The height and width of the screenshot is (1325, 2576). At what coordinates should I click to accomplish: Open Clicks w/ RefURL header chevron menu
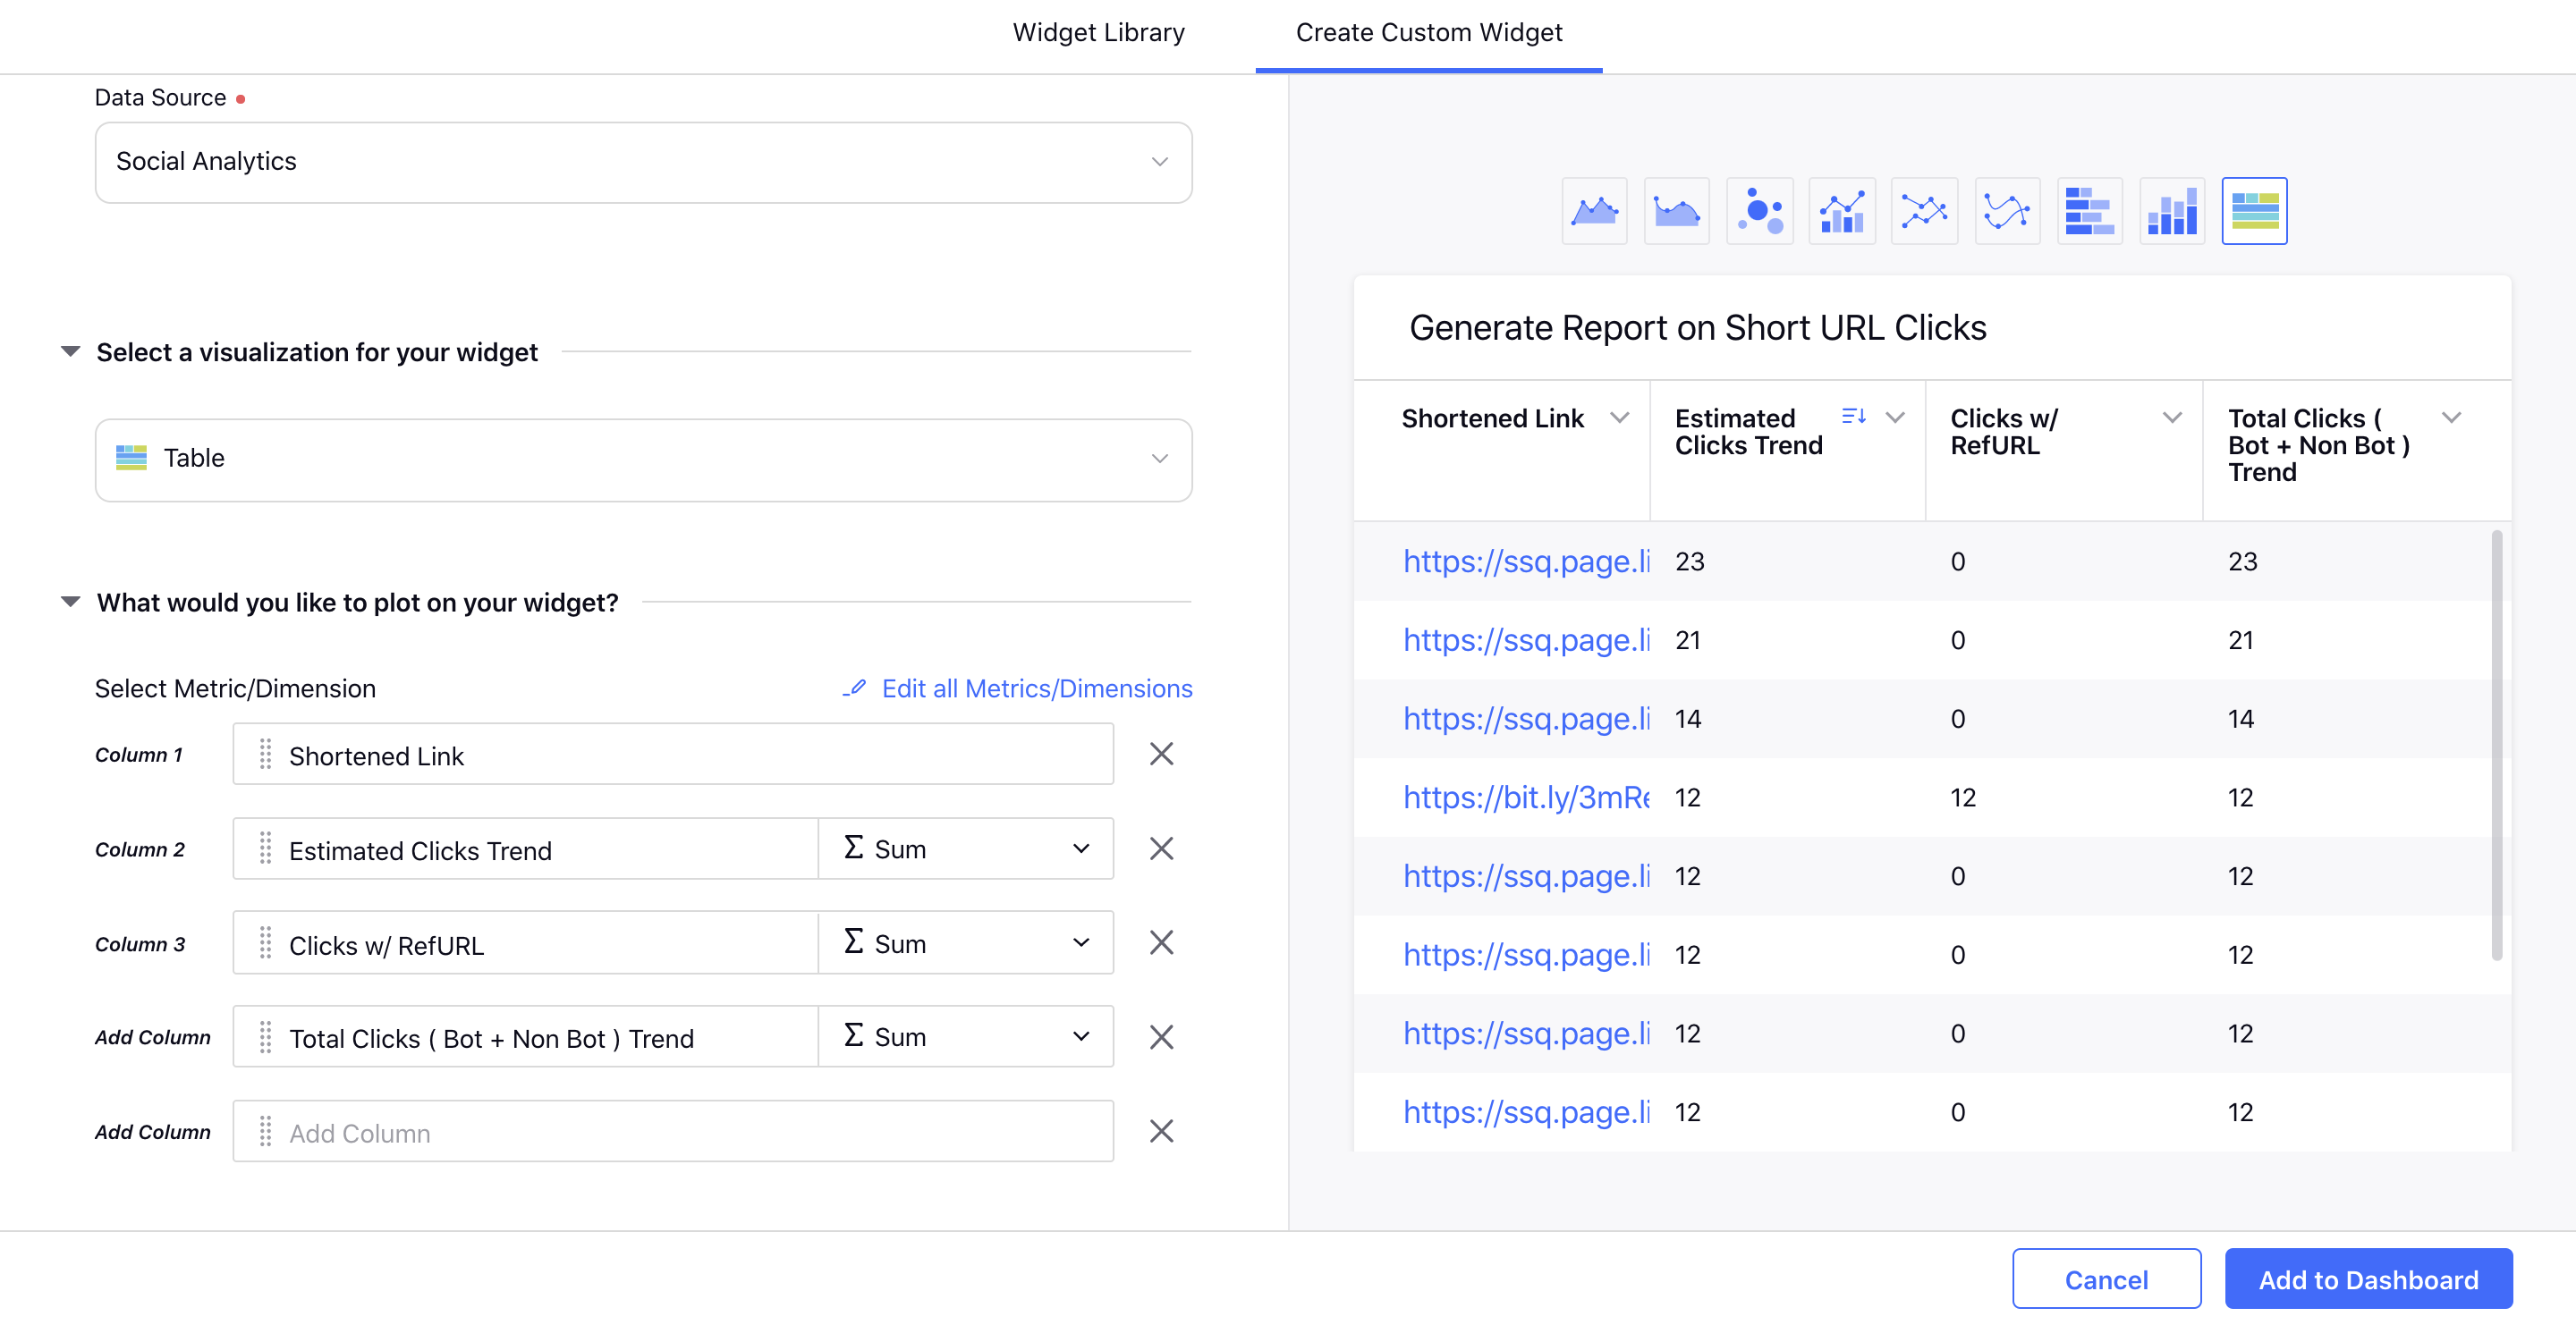pos(2172,418)
